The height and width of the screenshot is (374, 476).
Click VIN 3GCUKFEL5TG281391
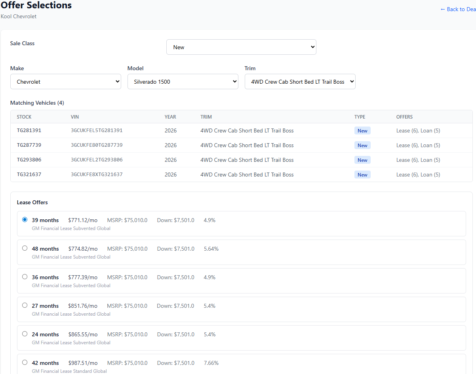[x=97, y=130]
